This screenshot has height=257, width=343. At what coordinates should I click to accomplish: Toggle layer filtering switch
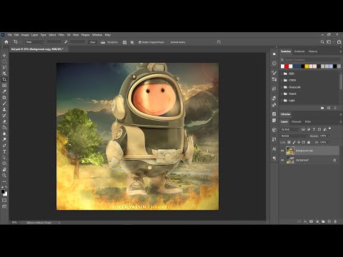[330, 128]
